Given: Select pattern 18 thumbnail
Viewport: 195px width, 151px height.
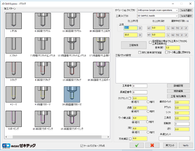Looking at the screenshot, I should [101, 70].
